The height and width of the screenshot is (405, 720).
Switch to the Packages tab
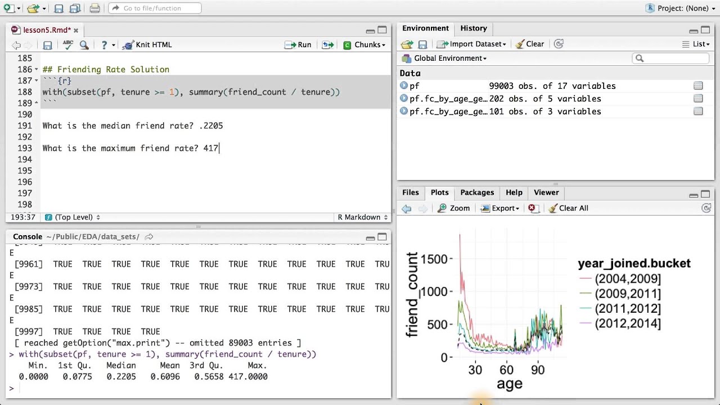(x=477, y=192)
